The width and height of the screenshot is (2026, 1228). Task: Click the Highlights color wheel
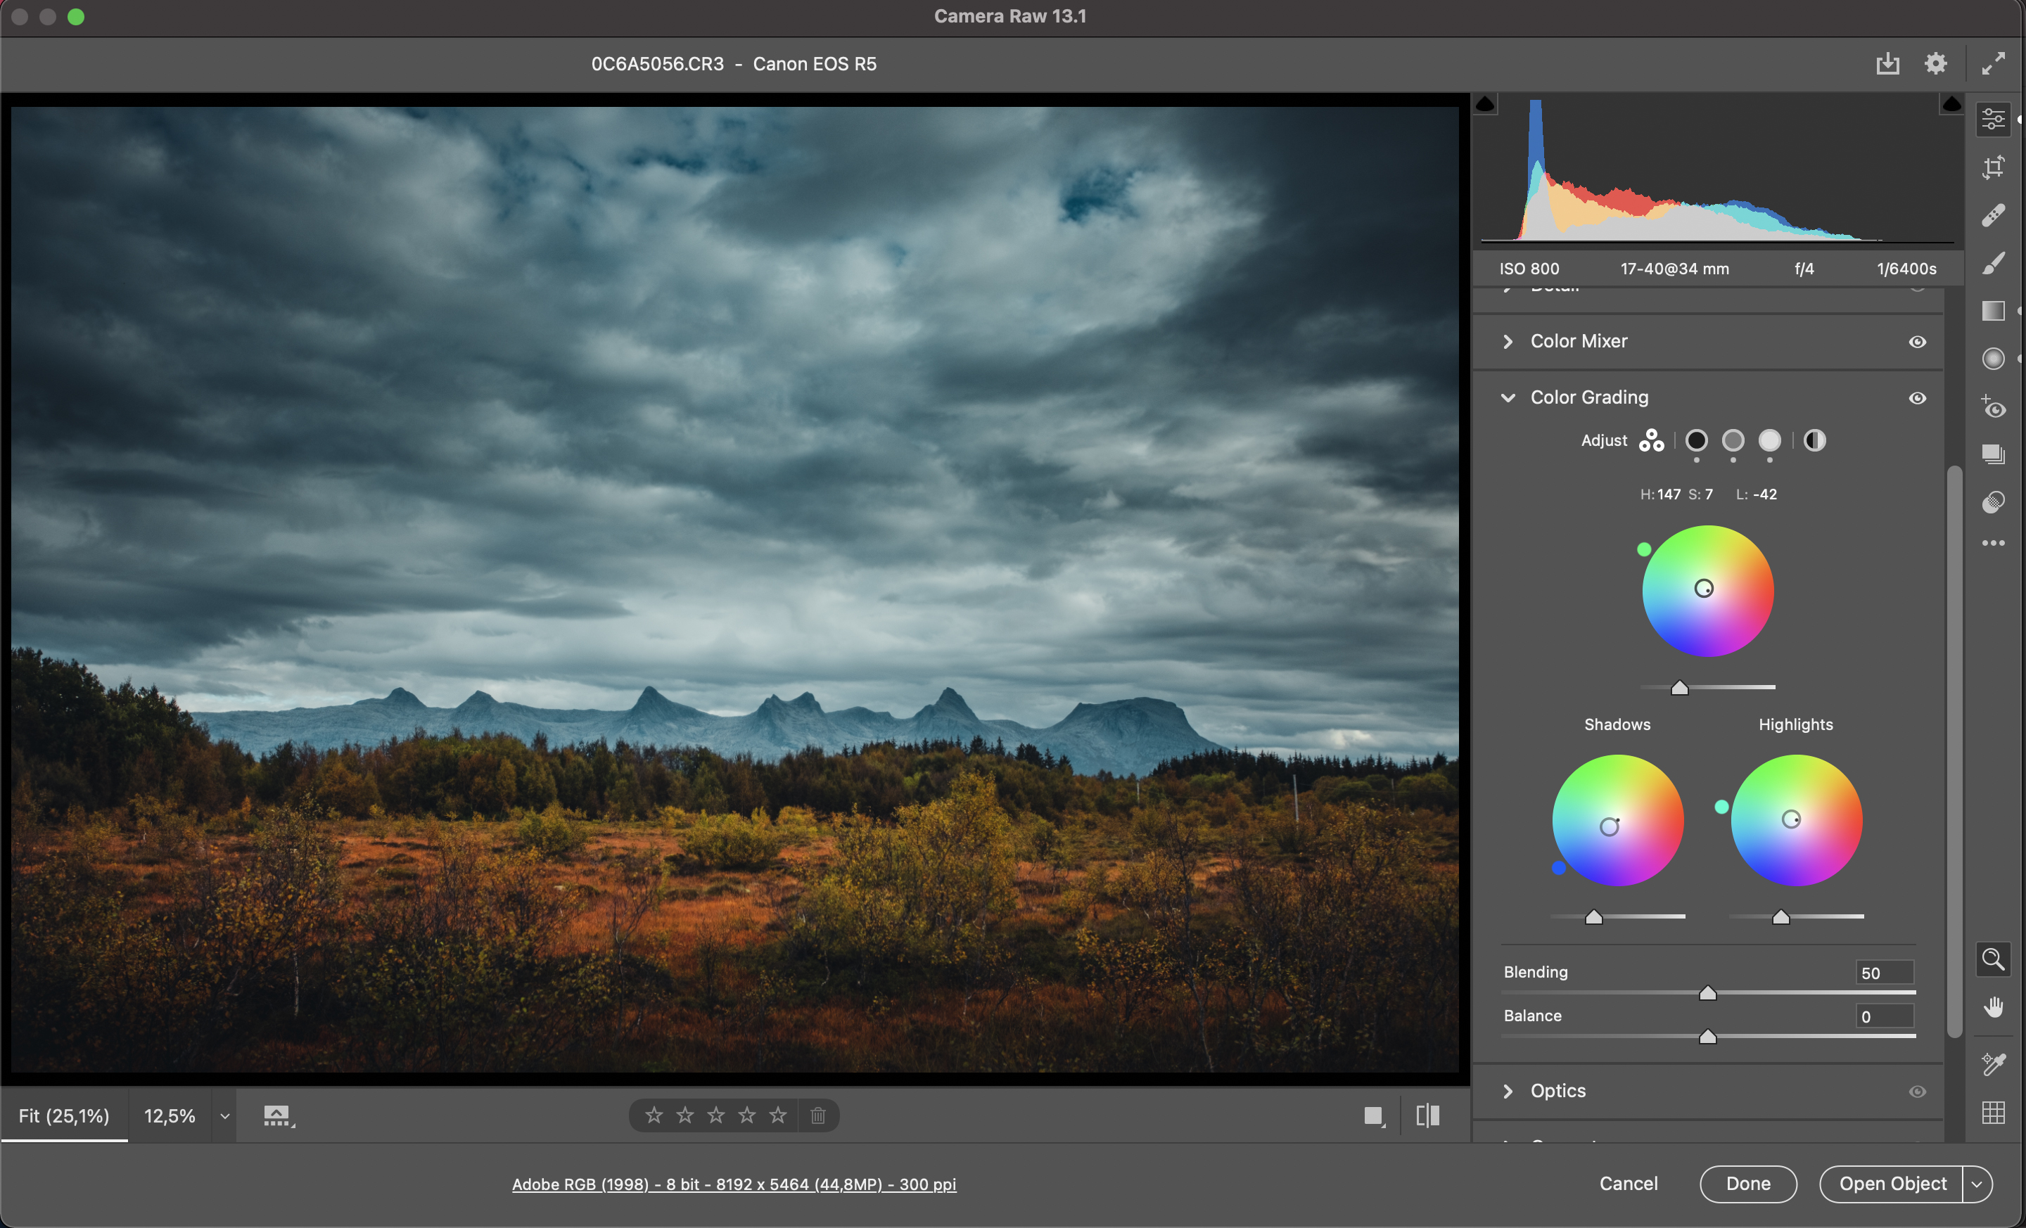pos(1797,820)
